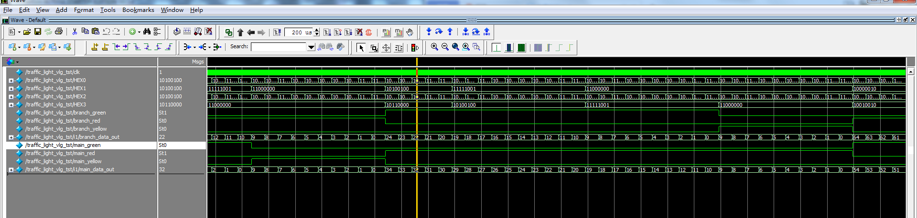Click the Step Over curved arrow icon
The width and height of the screenshot is (917, 218).
(439, 31)
